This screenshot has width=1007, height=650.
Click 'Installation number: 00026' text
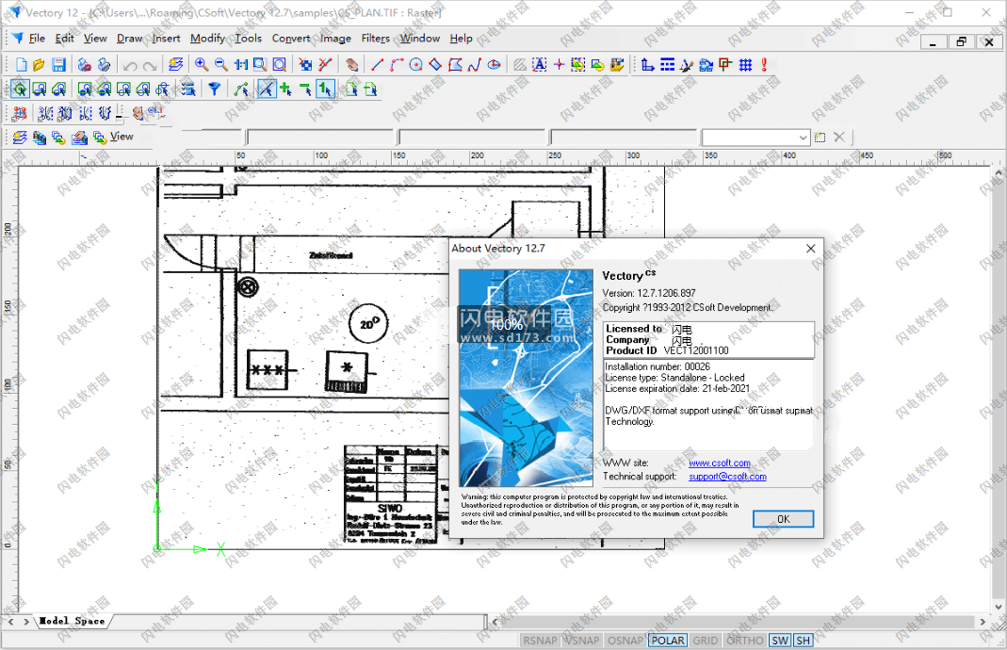click(657, 366)
